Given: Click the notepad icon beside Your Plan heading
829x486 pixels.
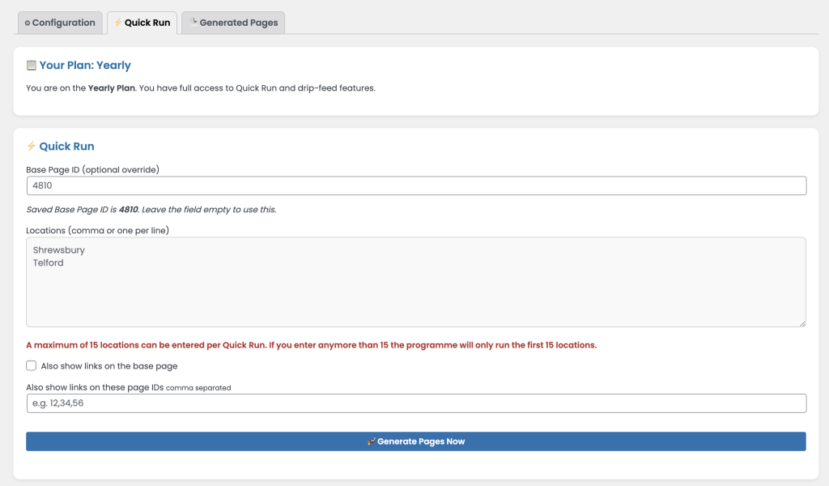Looking at the screenshot, I should (x=31, y=66).
